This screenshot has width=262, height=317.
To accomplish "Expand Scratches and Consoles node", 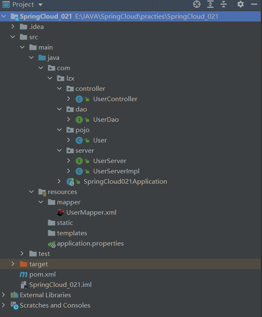I will [x=3, y=305].
